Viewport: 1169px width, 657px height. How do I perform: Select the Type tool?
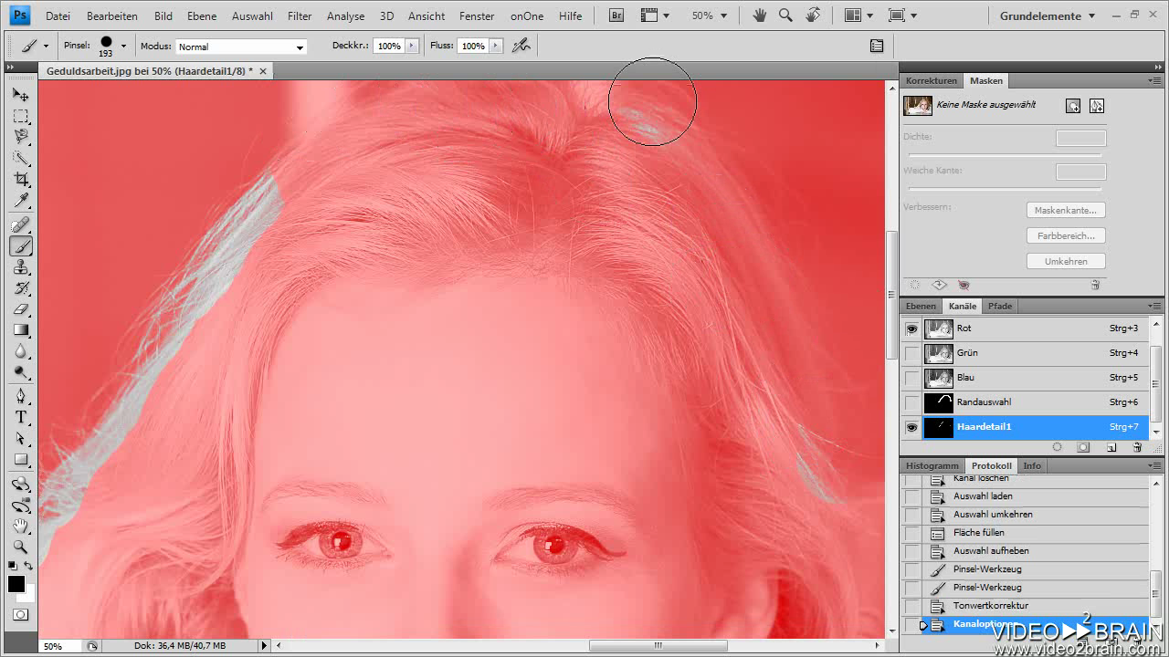pyautogui.click(x=21, y=417)
